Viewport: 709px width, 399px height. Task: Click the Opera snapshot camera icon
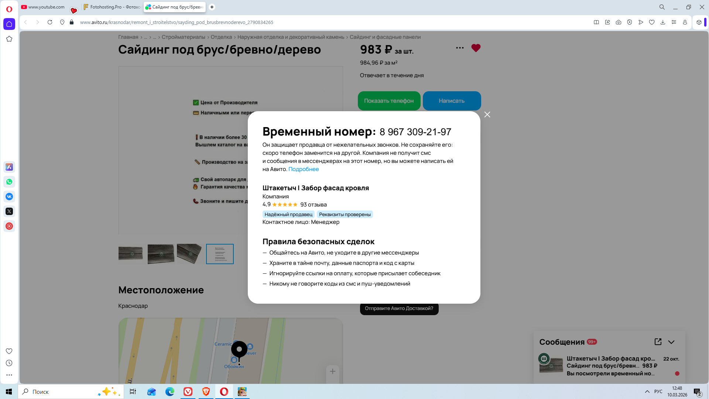pos(619,22)
